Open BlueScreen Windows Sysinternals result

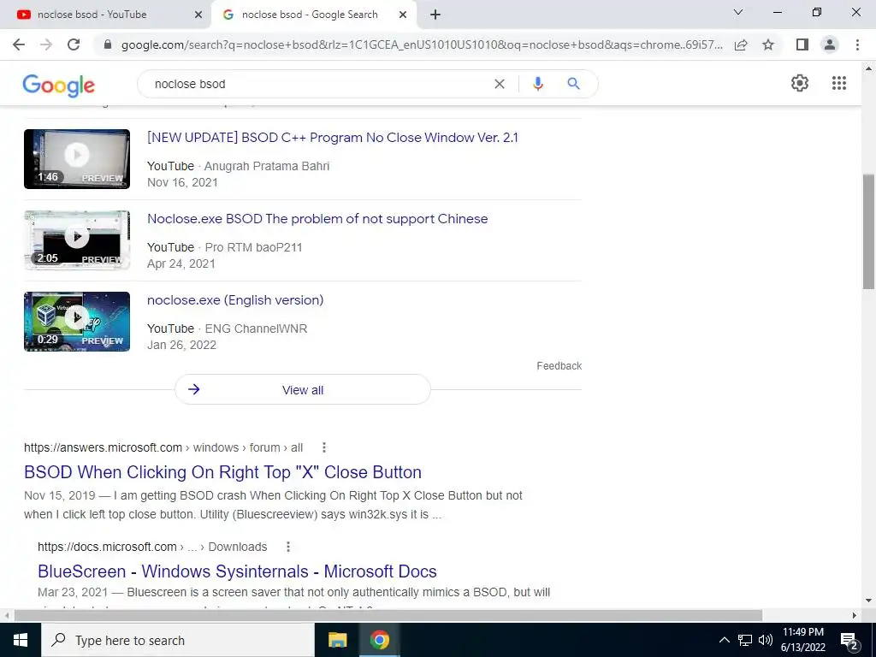tap(238, 571)
